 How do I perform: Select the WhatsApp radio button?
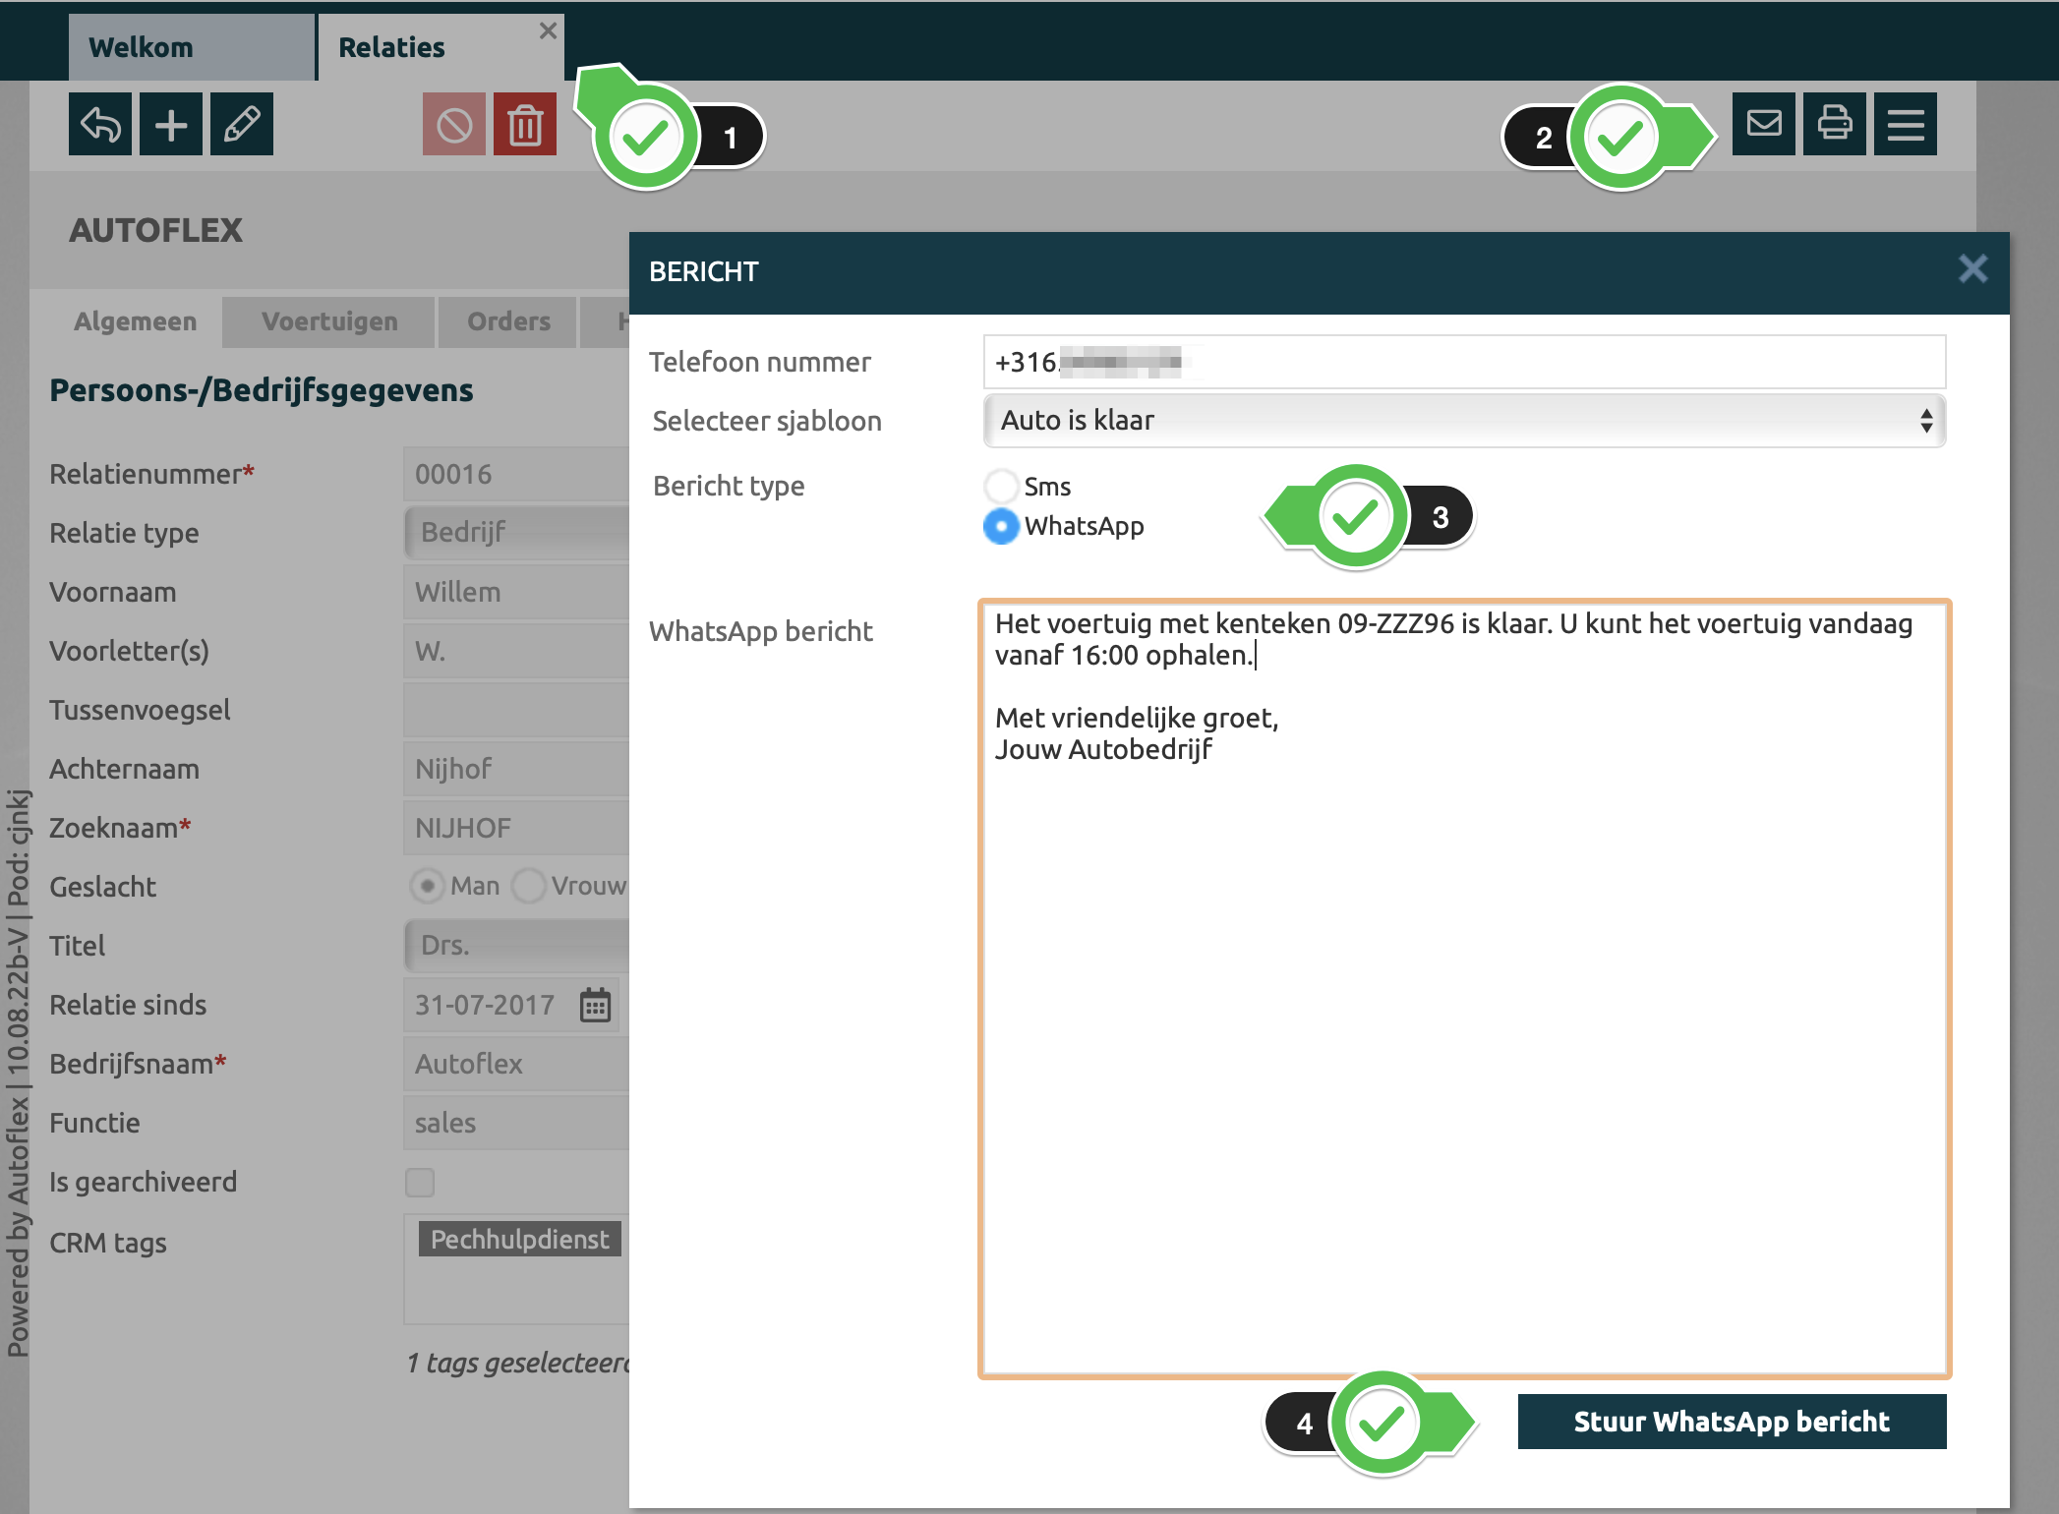1001,526
